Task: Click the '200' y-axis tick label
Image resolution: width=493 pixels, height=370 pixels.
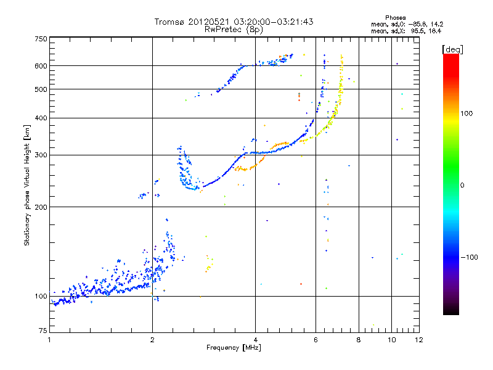Action: click(41, 207)
